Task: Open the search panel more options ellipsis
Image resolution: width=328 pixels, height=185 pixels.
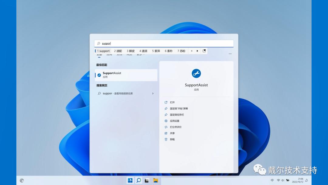Action: click(230, 54)
